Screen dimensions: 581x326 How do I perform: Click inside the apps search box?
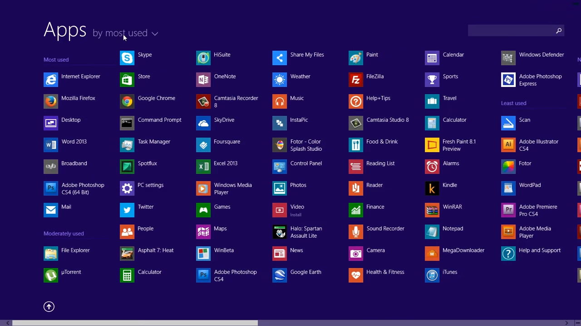click(511, 31)
